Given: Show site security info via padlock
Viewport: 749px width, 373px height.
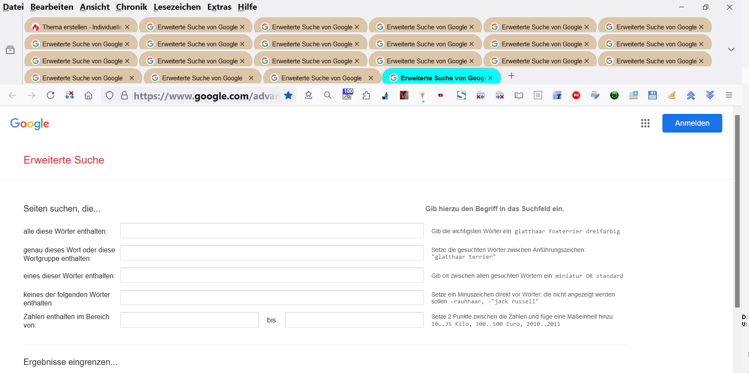Looking at the screenshot, I should [124, 95].
